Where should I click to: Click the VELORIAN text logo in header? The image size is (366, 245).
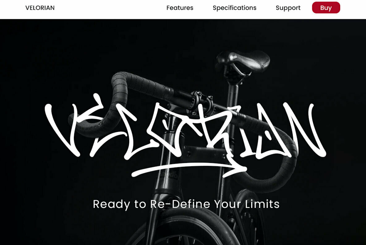click(x=40, y=8)
